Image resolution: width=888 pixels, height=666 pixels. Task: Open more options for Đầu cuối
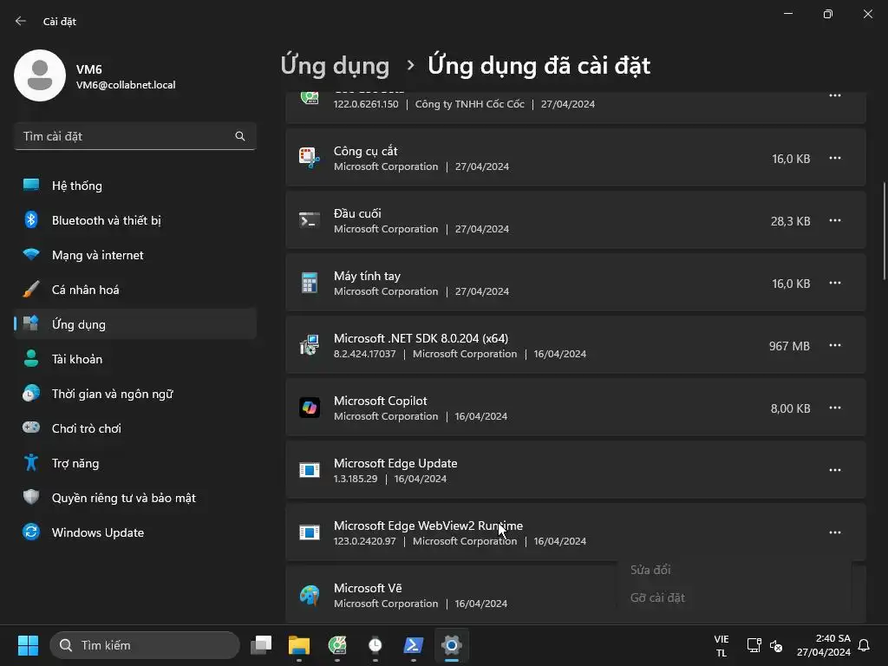835,220
